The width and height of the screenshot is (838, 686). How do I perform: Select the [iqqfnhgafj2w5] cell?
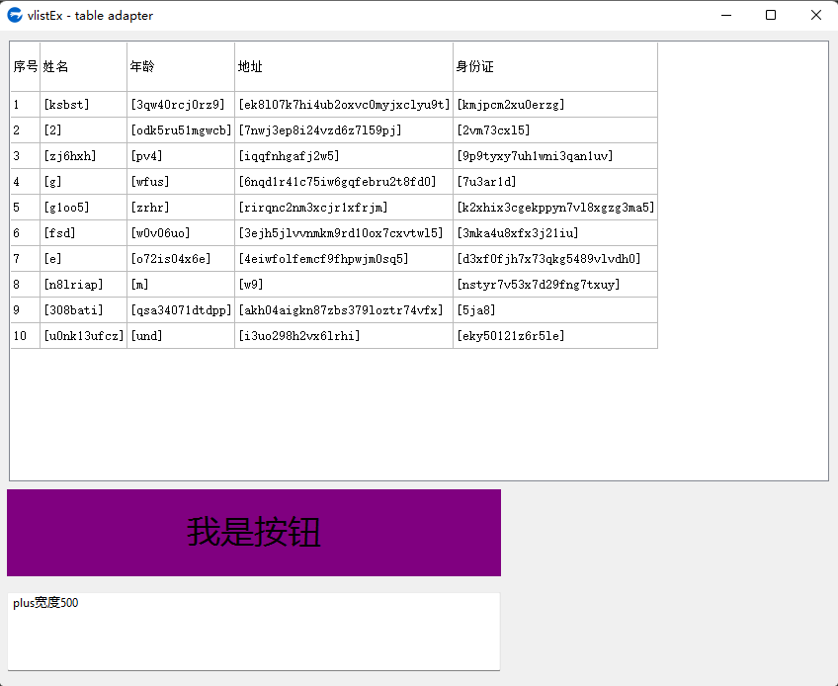[x=344, y=155]
